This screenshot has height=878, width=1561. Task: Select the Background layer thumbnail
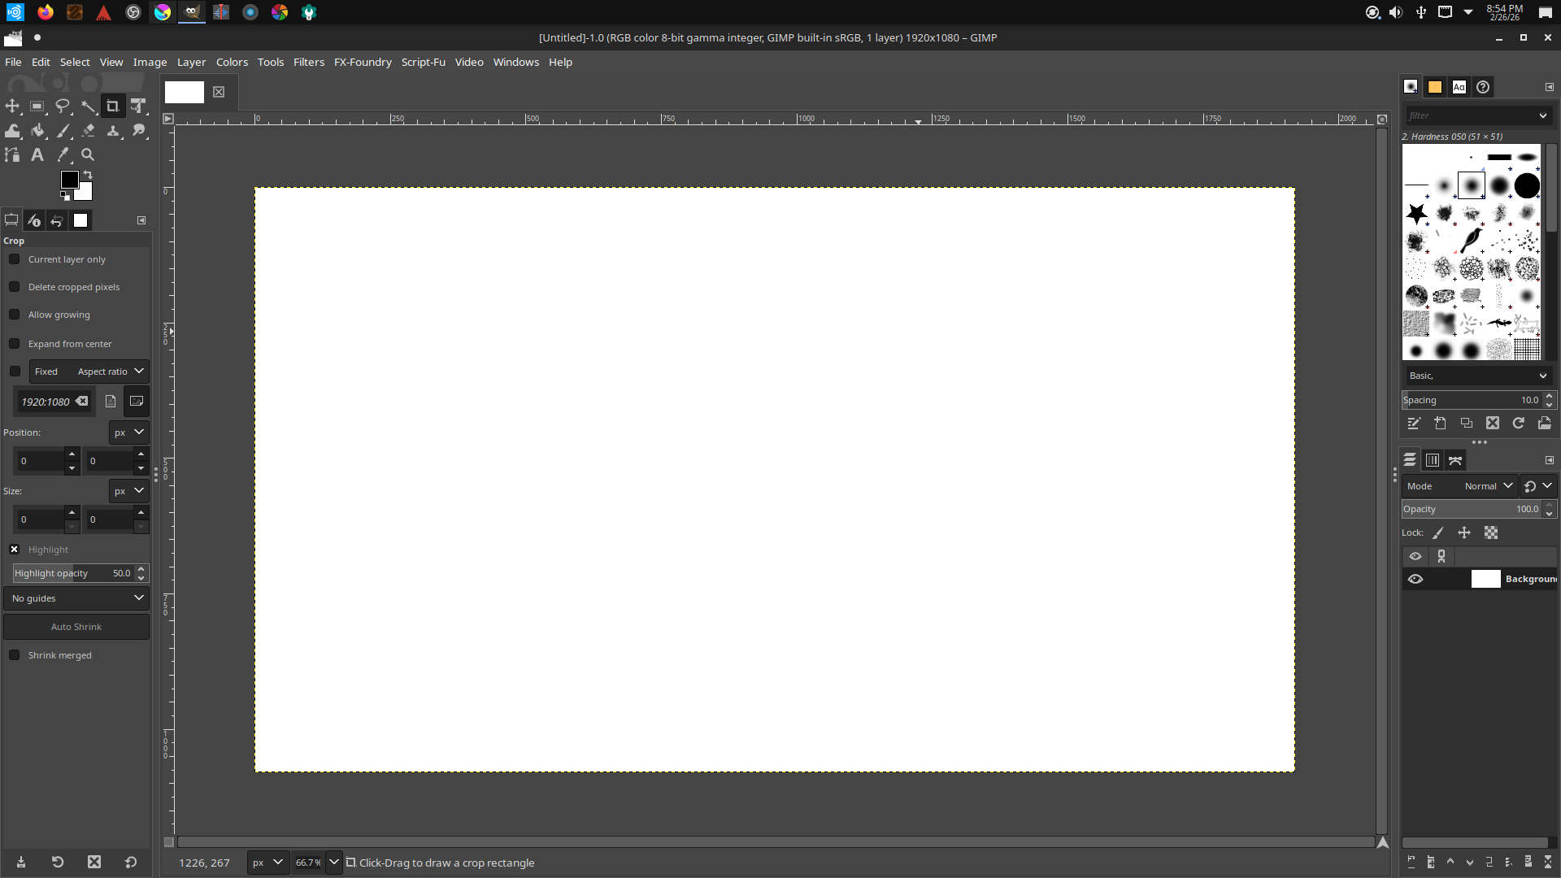coord(1485,579)
